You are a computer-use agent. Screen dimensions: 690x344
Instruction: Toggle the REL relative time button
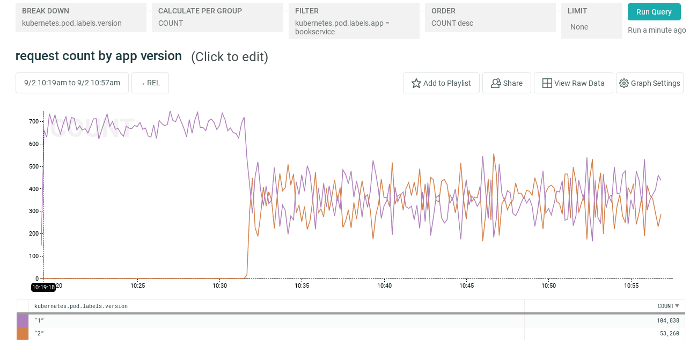[x=150, y=83]
